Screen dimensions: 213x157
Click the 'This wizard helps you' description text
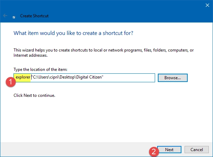tap(103, 53)
